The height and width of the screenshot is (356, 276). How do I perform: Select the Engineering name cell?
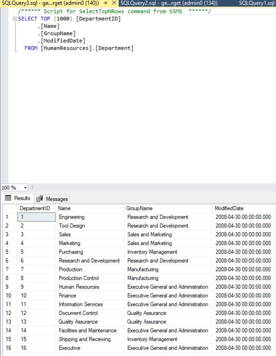(x=90, y=217)
